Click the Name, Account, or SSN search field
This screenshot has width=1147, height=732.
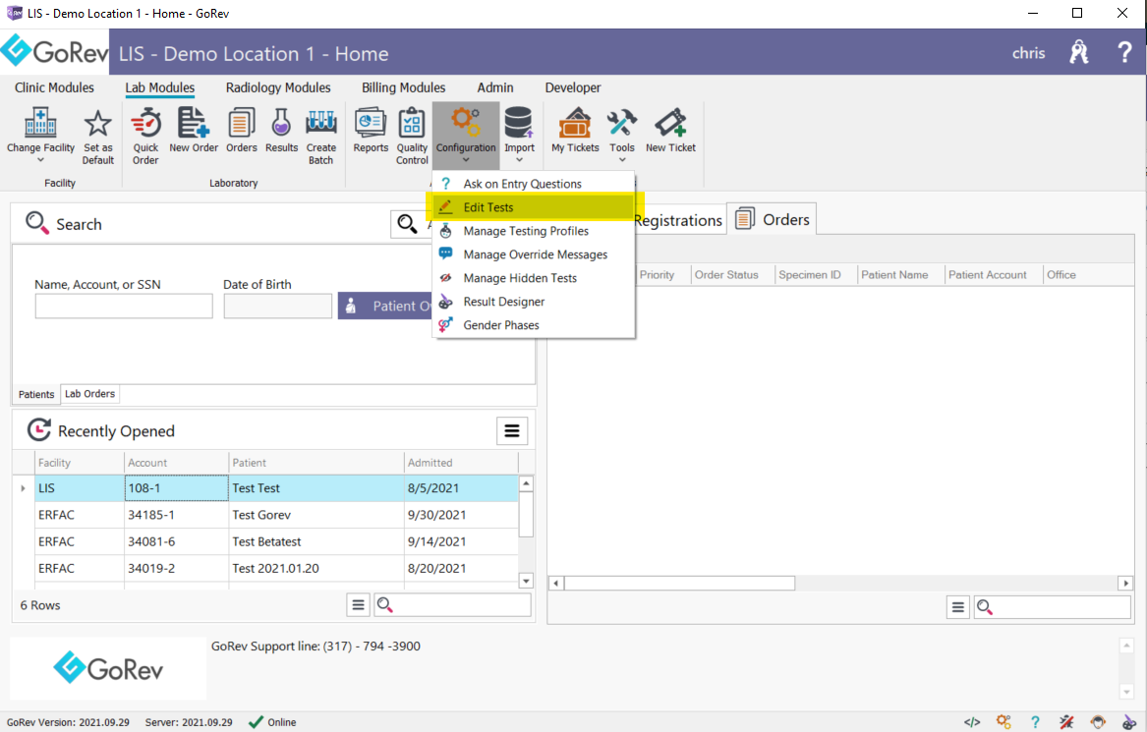(123, 306)
